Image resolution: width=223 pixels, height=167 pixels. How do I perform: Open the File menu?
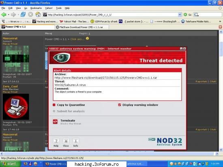[x=3, y=8]
